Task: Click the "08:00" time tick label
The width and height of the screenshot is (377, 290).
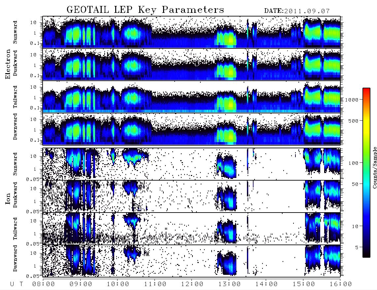Action: [44, 284]
